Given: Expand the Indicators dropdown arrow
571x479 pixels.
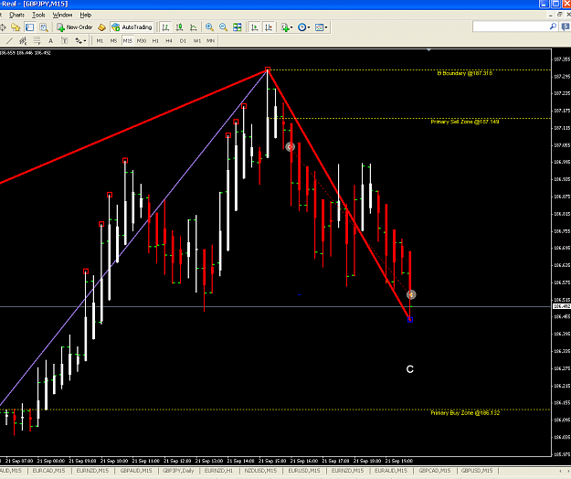Looking at the screenshot, I should click(291, 27).
